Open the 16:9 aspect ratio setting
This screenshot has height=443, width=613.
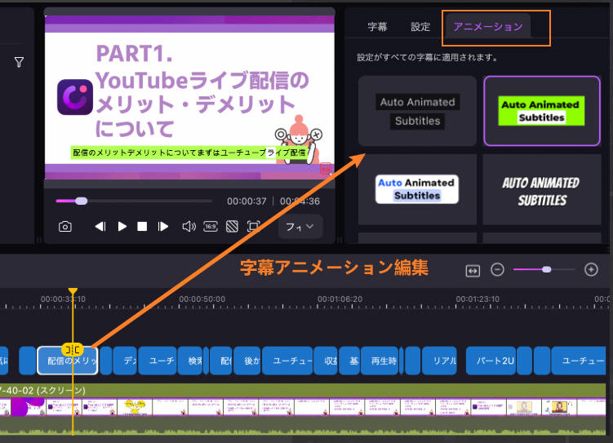click(x=210, y=227)
